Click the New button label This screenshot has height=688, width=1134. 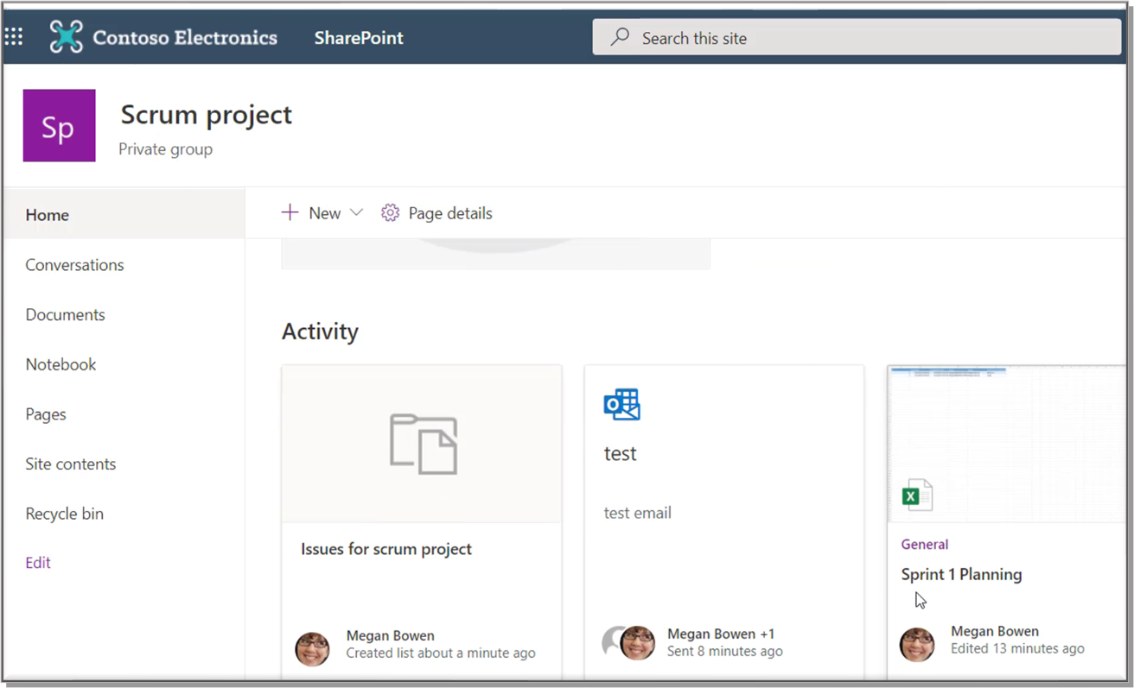click(x=325, y=213)
